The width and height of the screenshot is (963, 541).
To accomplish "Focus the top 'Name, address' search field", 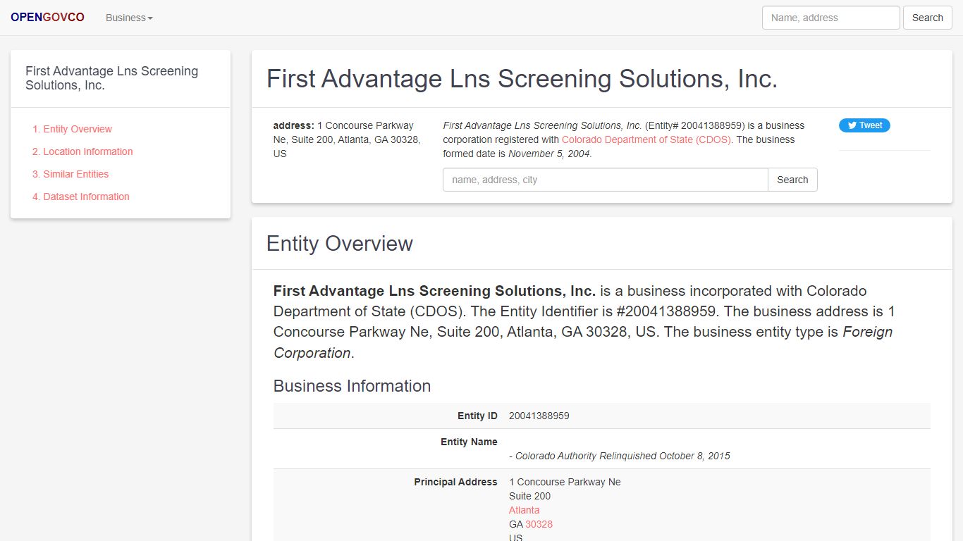I will point(830,18).
